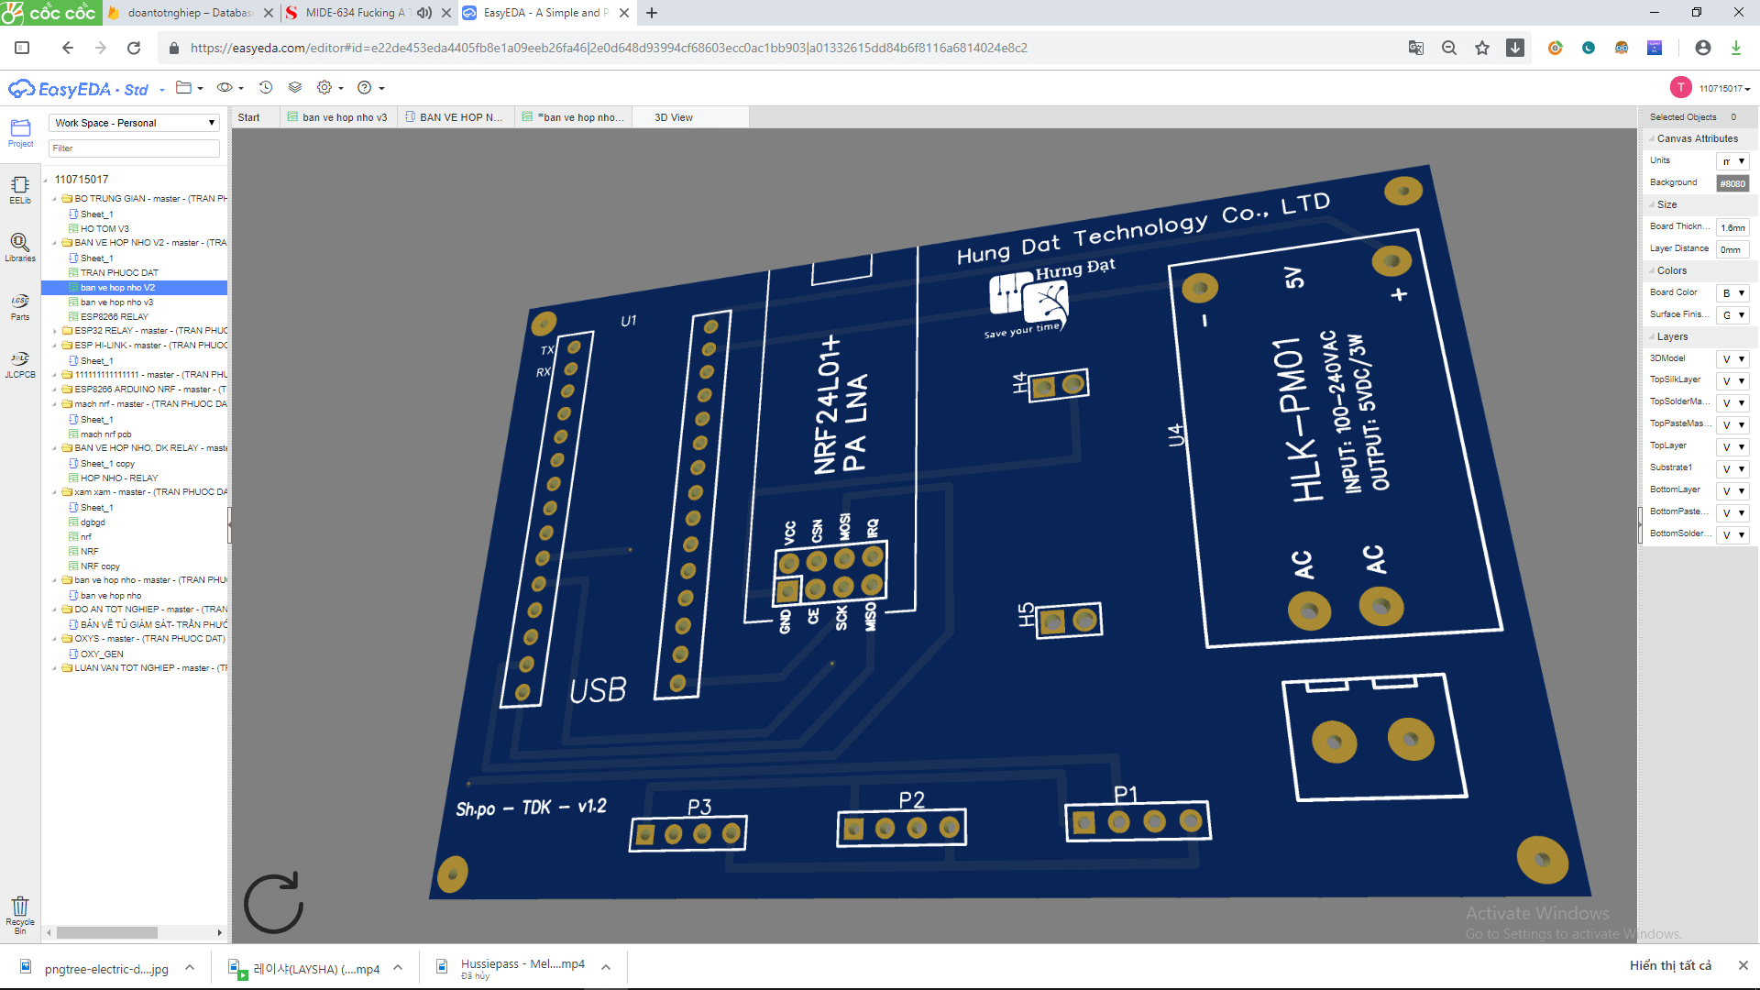
Task: Open 'OXY_GEN' schematic file
Action: coord(102,654)
